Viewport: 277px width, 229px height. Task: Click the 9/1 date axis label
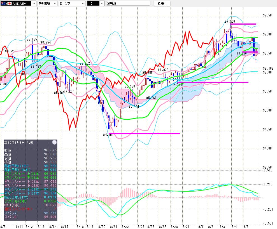(x=201, y=227)
